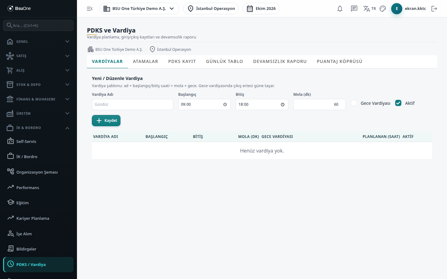The image size is (447, 279).
Task: Select PDKS / Vardiya sidebar item
Action: tap(38, 264)
